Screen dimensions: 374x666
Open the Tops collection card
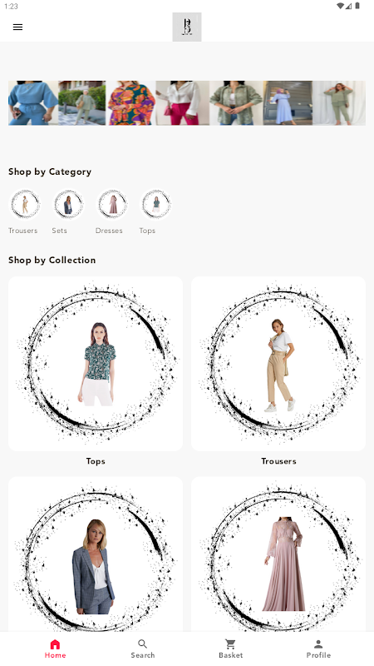96,364
